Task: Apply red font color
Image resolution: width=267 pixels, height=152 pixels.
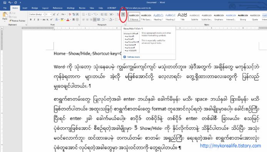Action: 68,20
